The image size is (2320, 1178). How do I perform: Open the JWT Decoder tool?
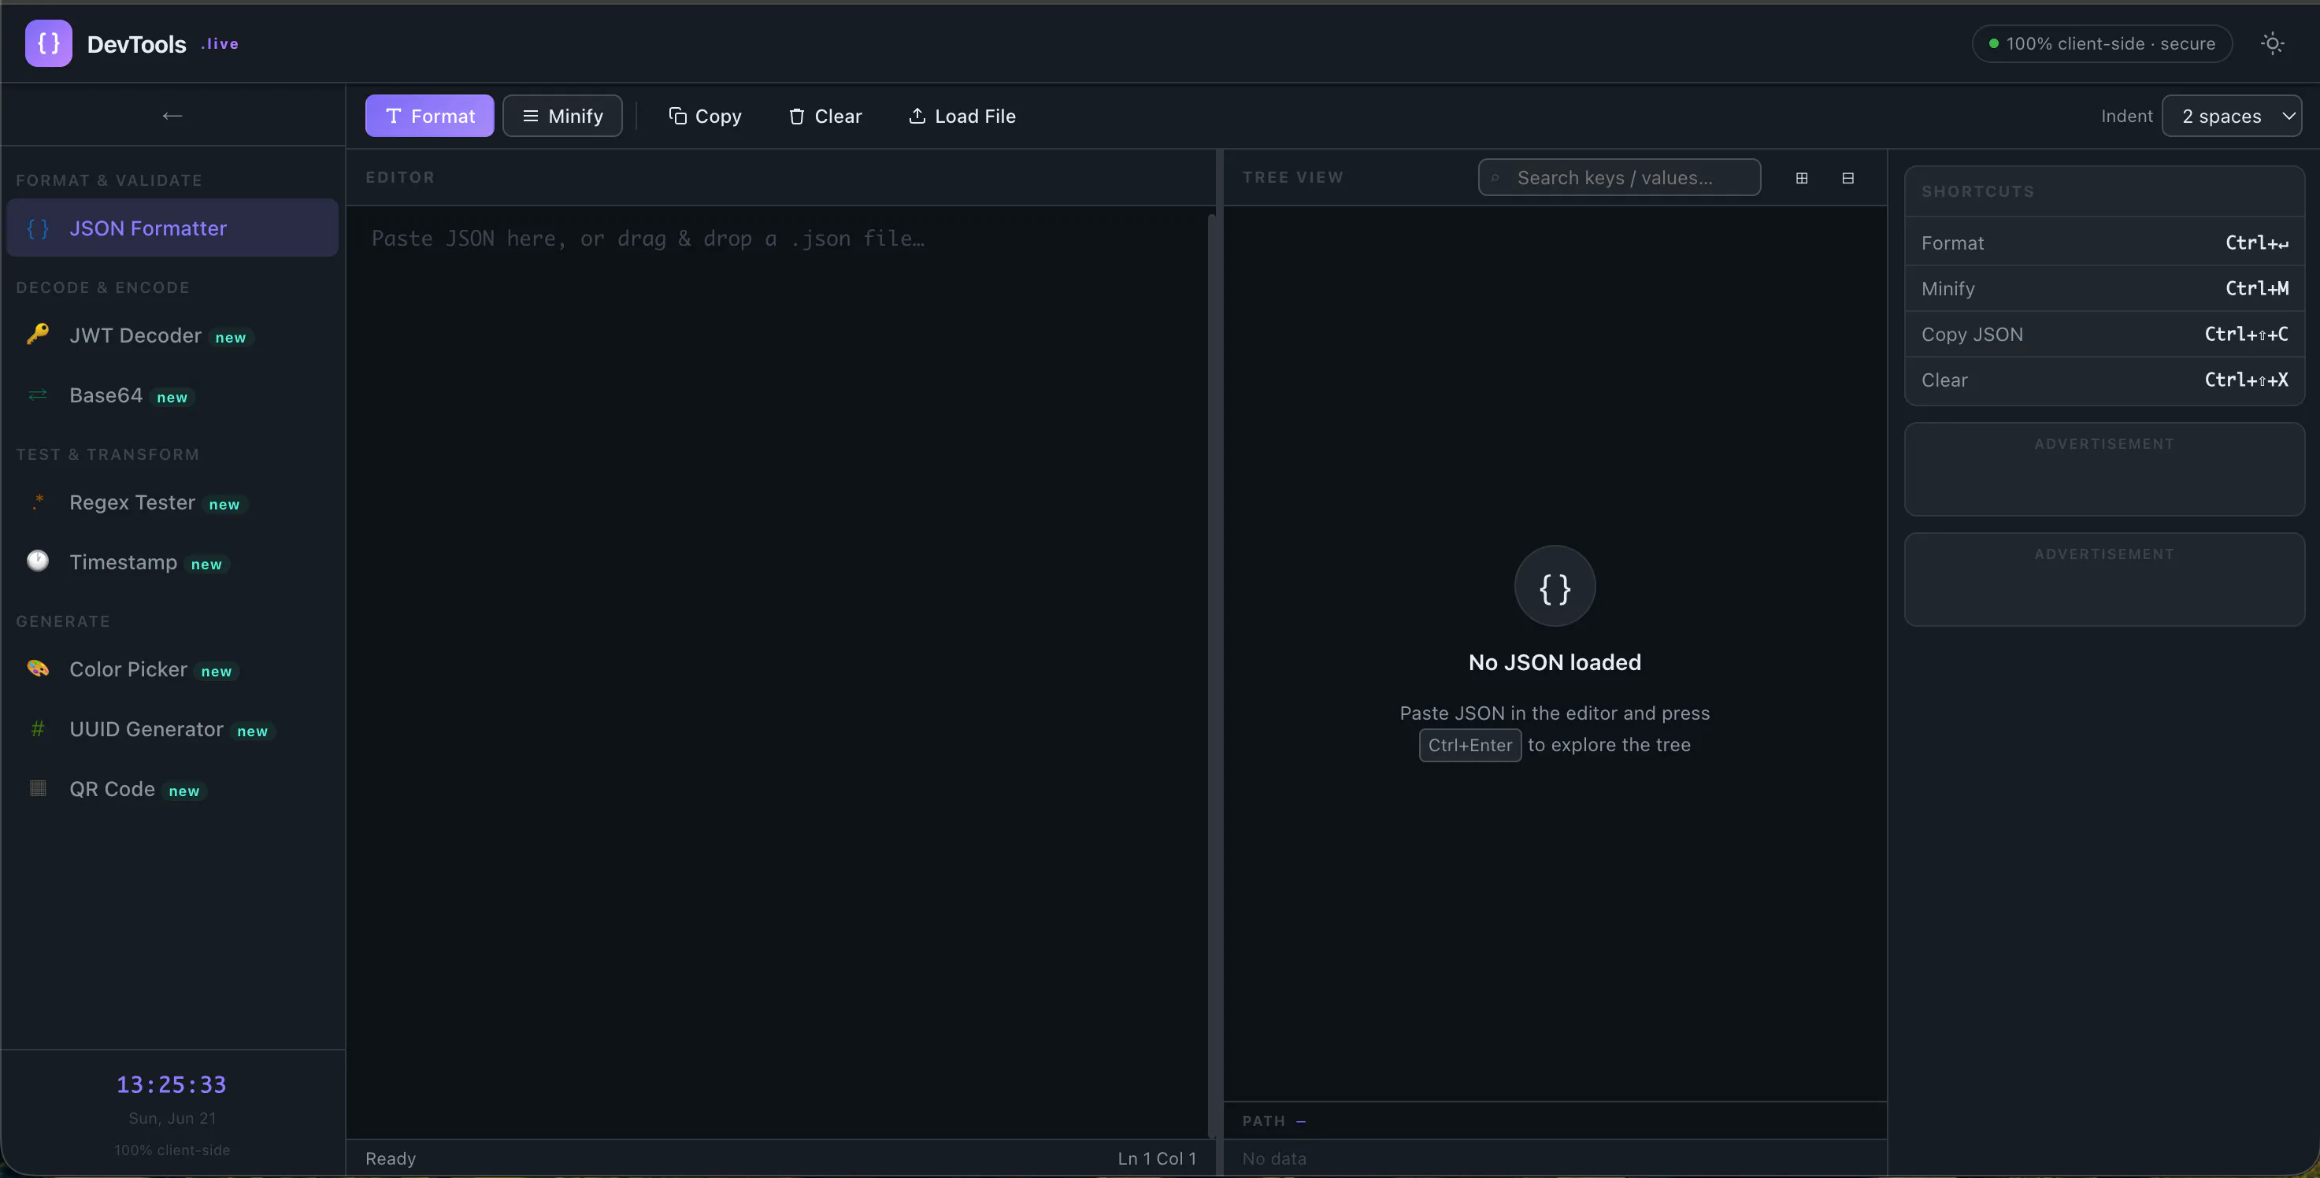tap(172, 335)
